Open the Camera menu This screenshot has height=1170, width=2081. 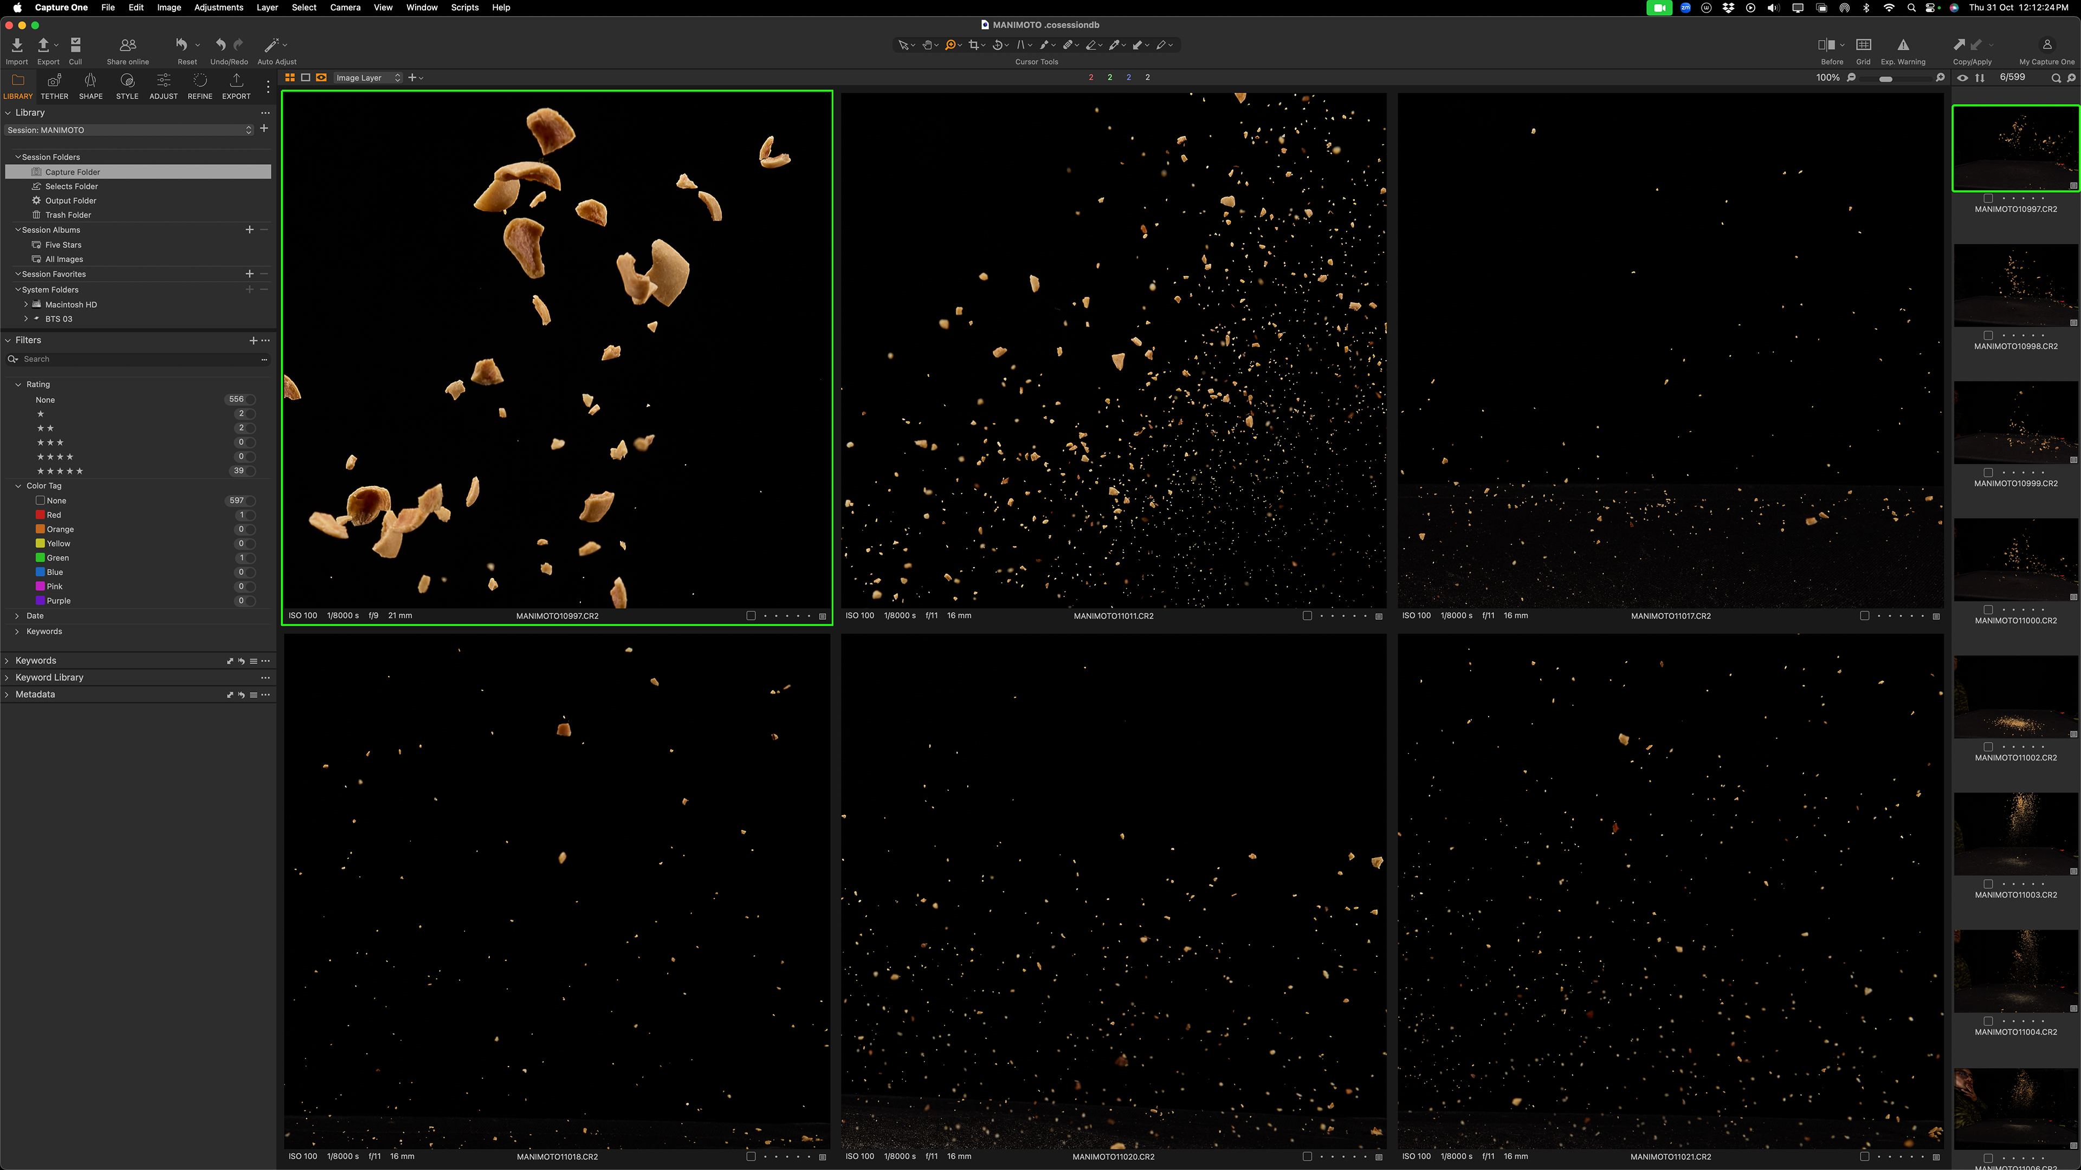pyautogui.click(x=345, y=7)
